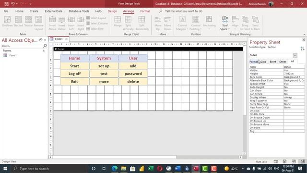The width and height of the screenshot is (307, 173).
Task: Switch to the Data tab in the Property Sheet
Action: coord(263,62)
